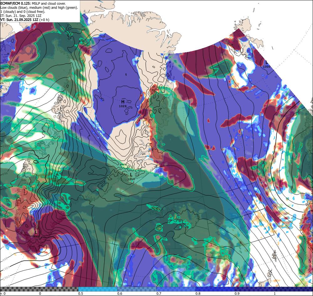Click the H 1029 high pressure marker

coord(123,103)
